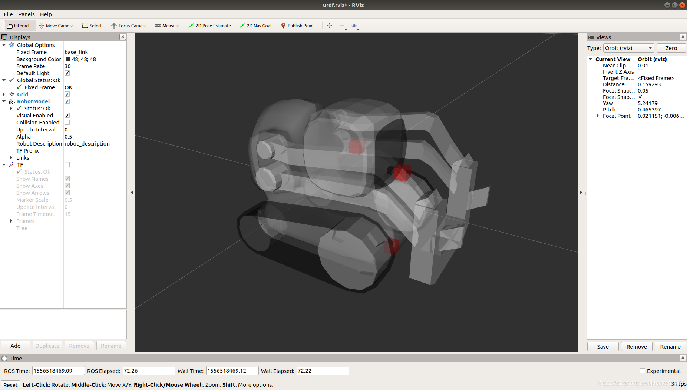The image size is (687, 390).
Task: Enable the TF display checkbox
Action: coord(67,164)
